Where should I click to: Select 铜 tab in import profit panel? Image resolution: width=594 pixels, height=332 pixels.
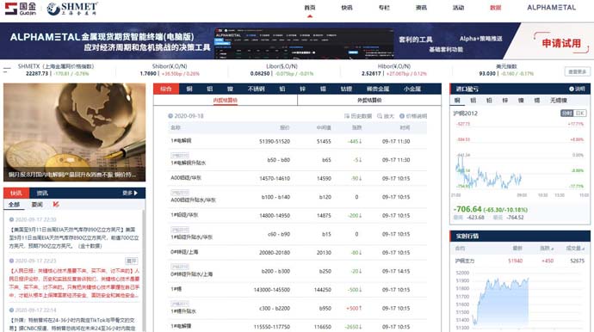pyautogui.click(x=457, y=101)
